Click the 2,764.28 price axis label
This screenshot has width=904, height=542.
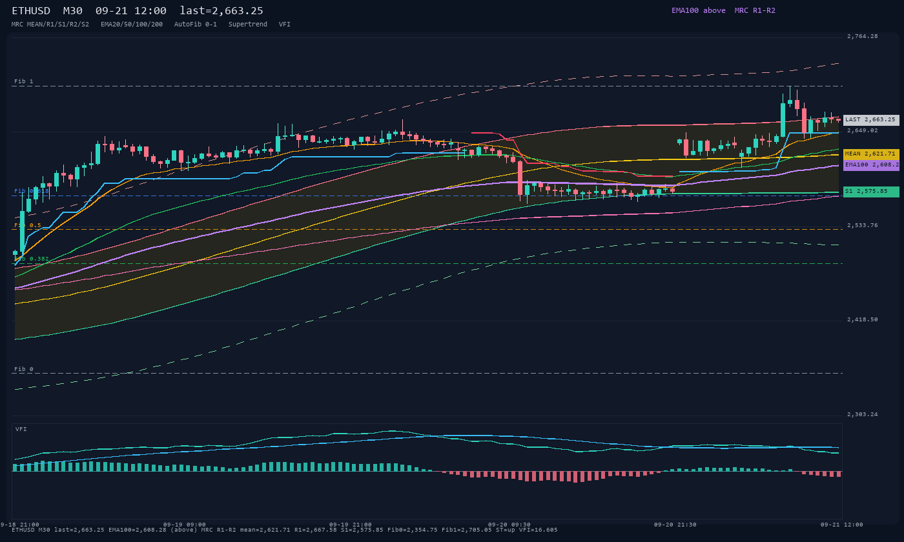863,37
